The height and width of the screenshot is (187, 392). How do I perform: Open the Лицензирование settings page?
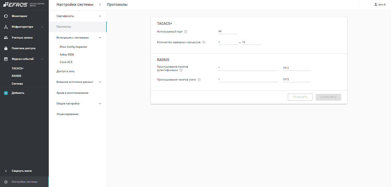coord(67,114)
